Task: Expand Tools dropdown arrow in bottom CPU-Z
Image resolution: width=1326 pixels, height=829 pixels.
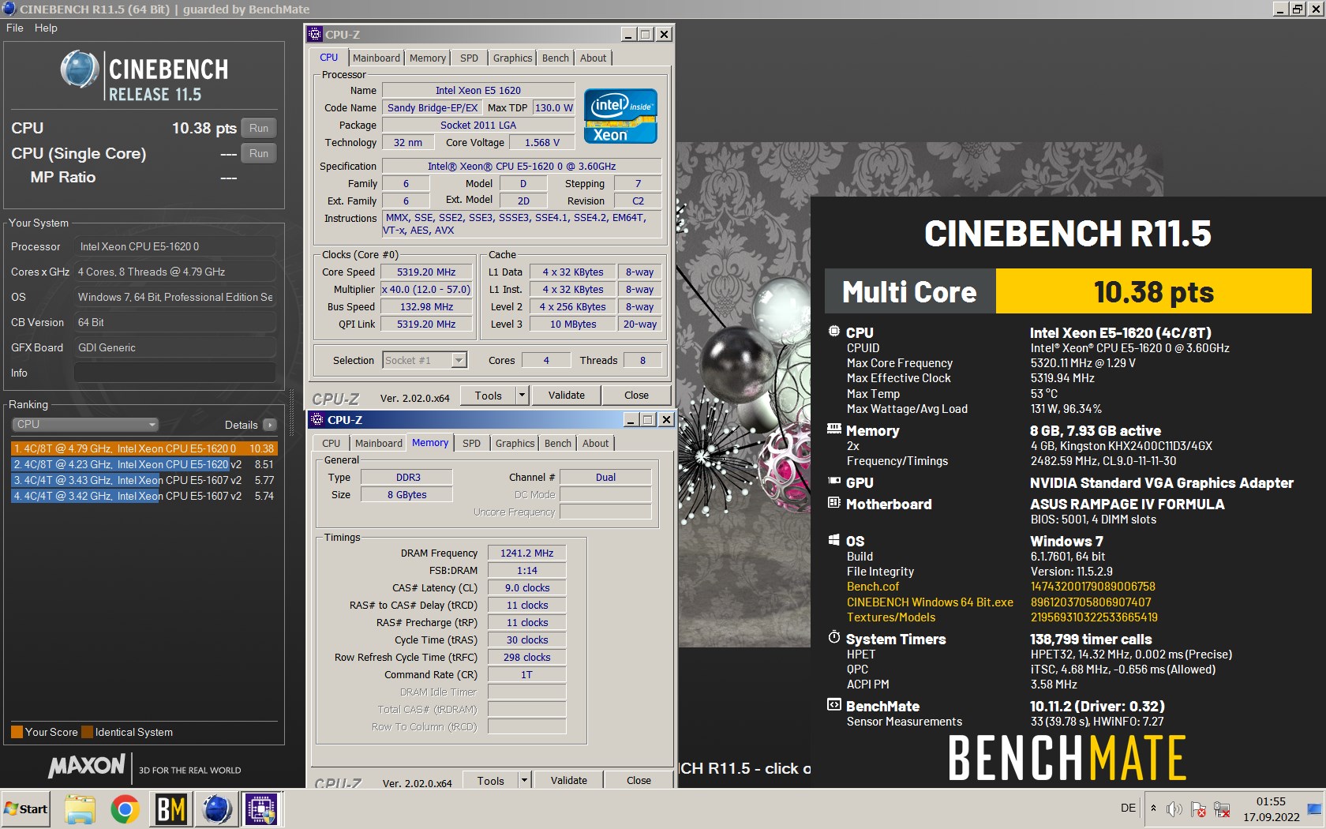Action: 524,780
